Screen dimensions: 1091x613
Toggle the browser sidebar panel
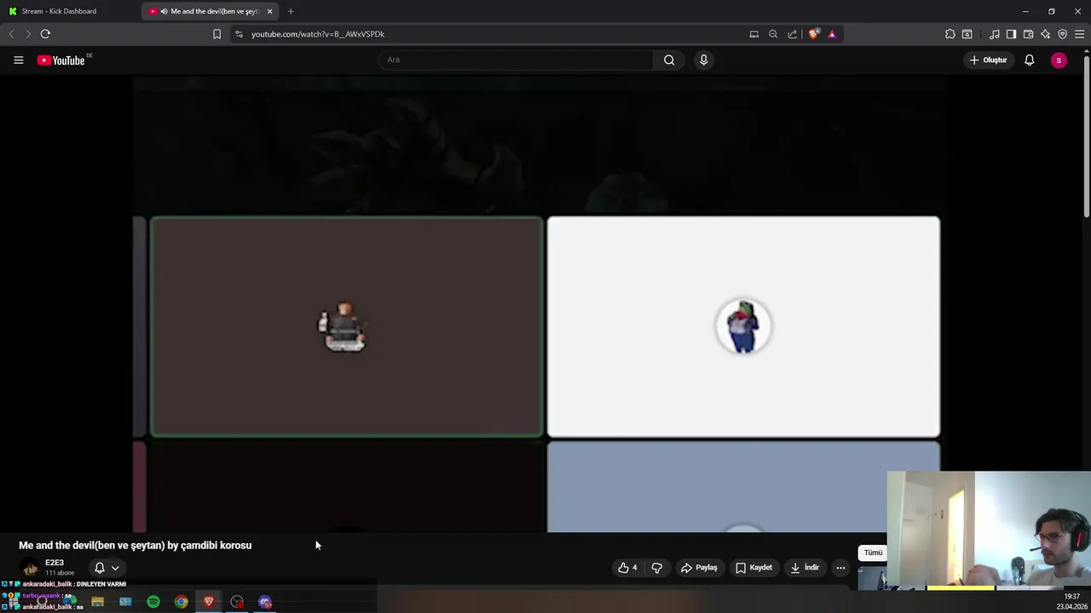(1011, 34)
